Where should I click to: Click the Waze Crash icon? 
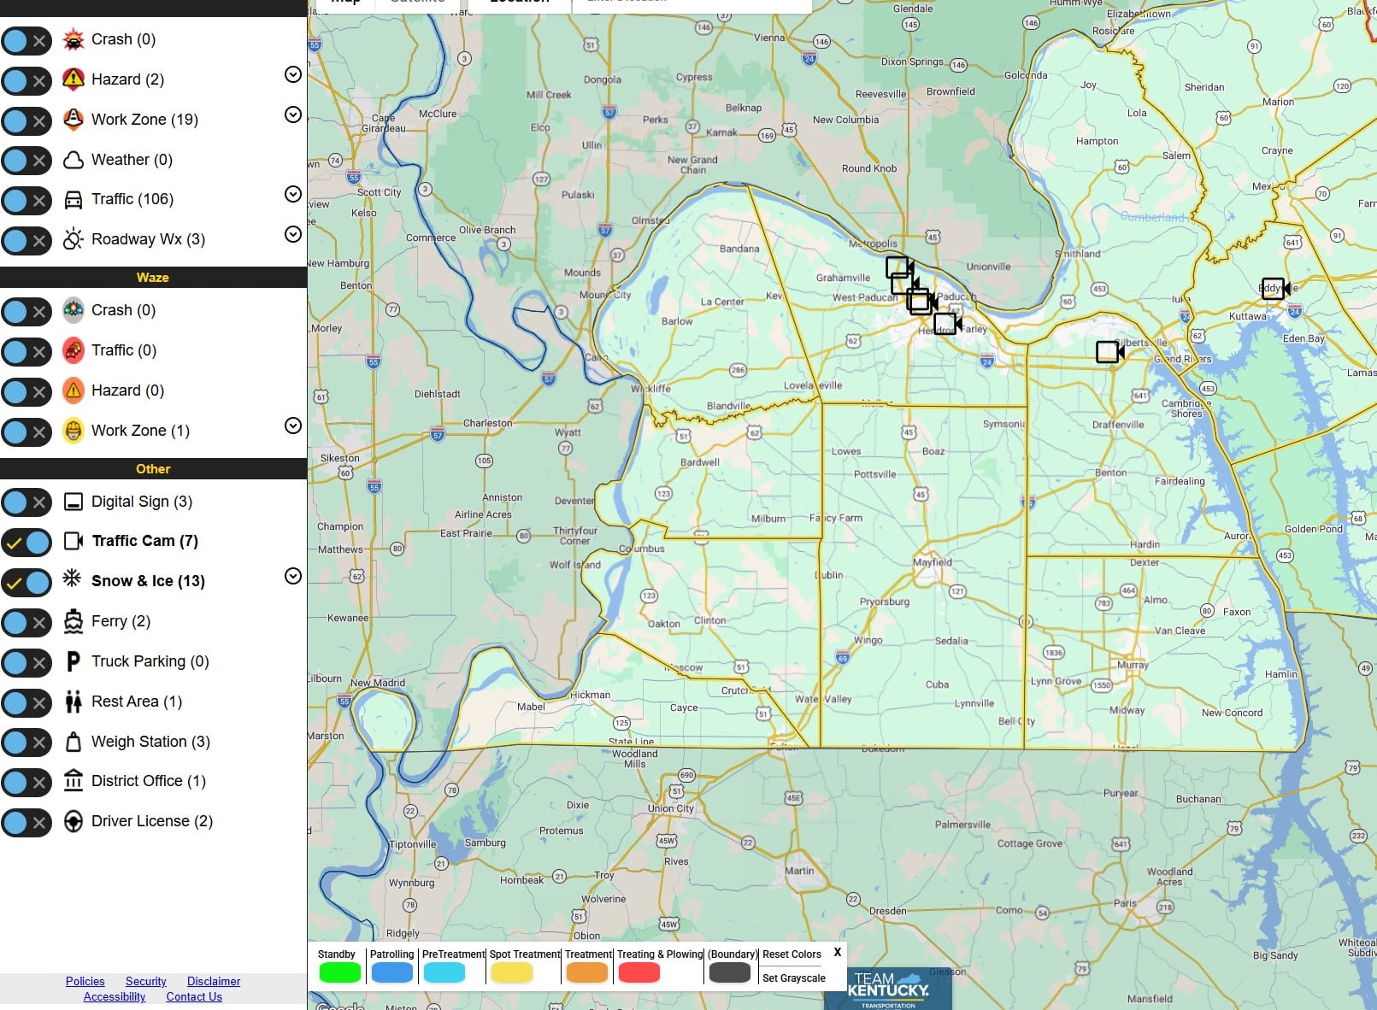(x=74, y=310)
